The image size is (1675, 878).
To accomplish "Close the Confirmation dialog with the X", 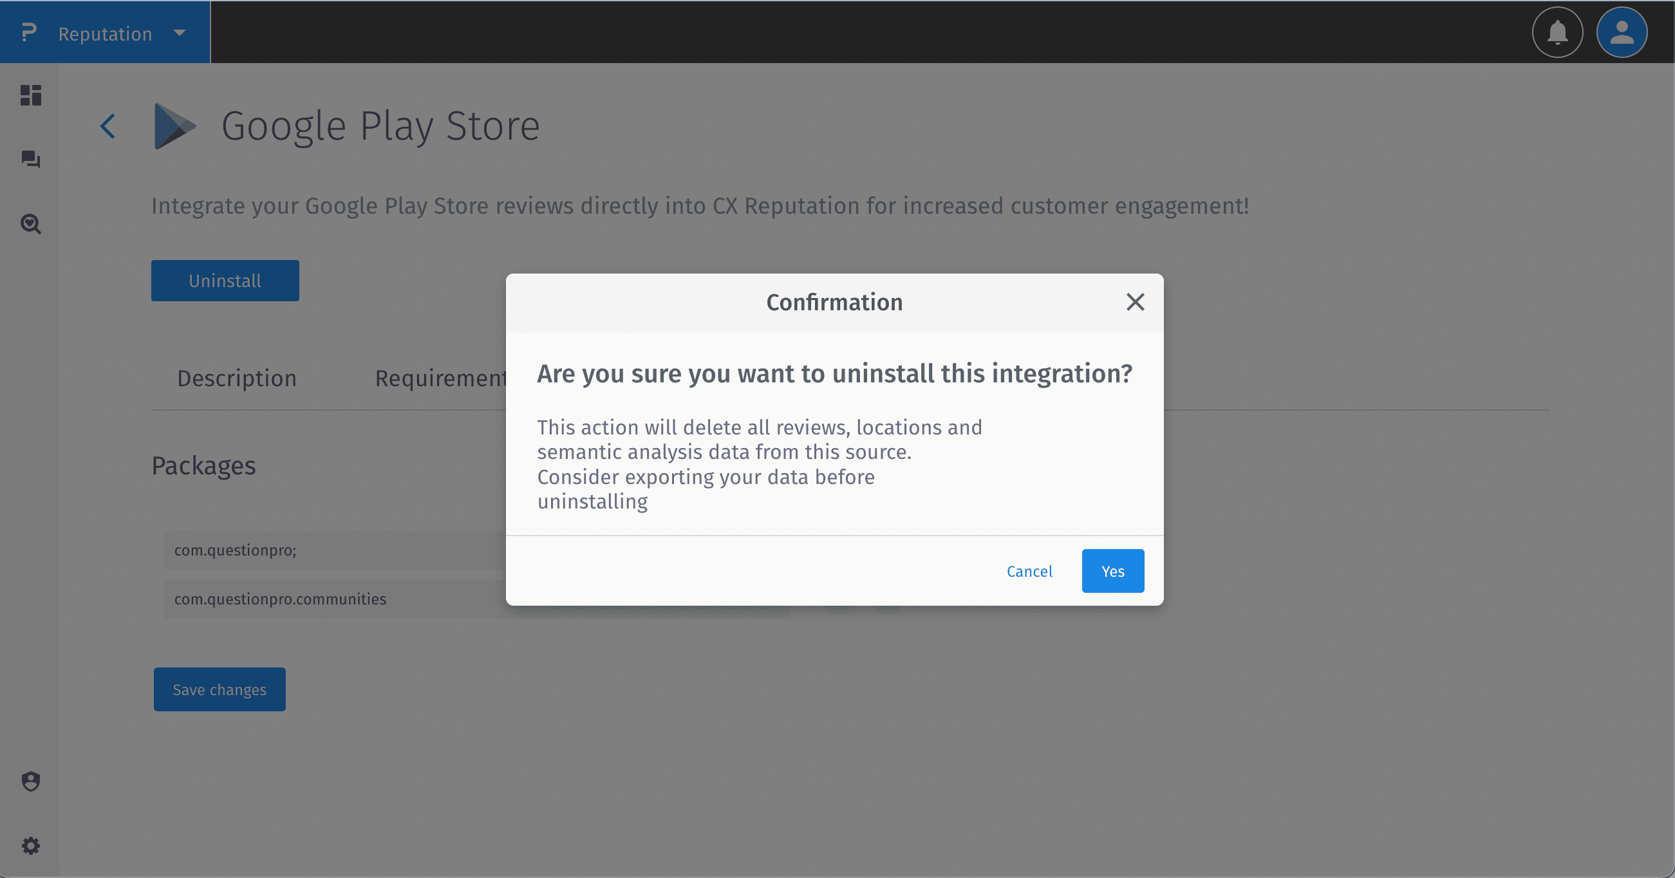I will (x=1135, y=301).
